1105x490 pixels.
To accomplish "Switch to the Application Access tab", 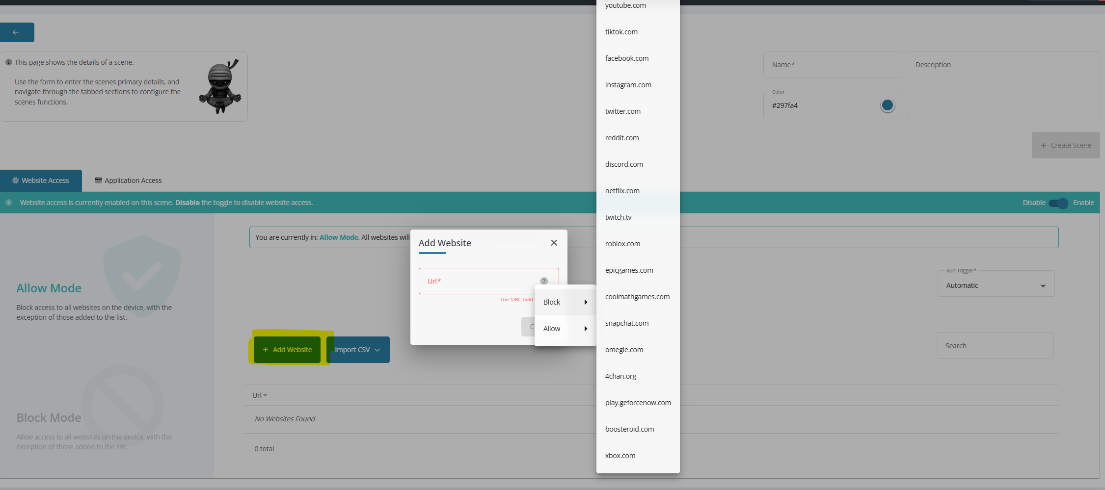I will 128,181.
